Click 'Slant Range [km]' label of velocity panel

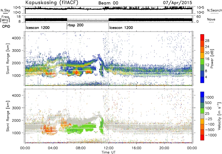pos(8,116)
